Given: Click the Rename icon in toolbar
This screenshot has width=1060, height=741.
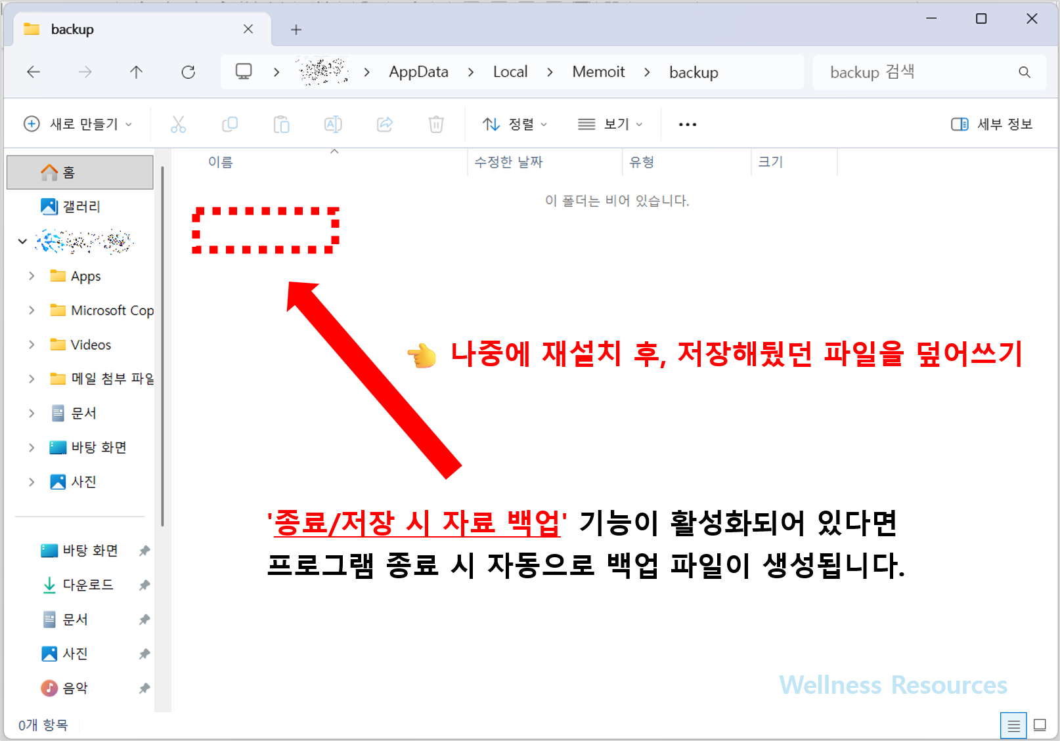Looking at the screenshot, I should (333, 124).
